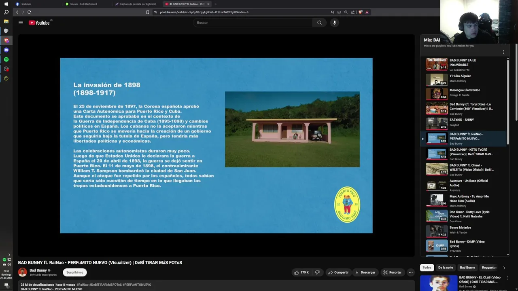Play Don Omar - Dutty Love lyric video
The height and width of the screenshot is (291, 518).
pyautogui.click(x=463, y=216)
